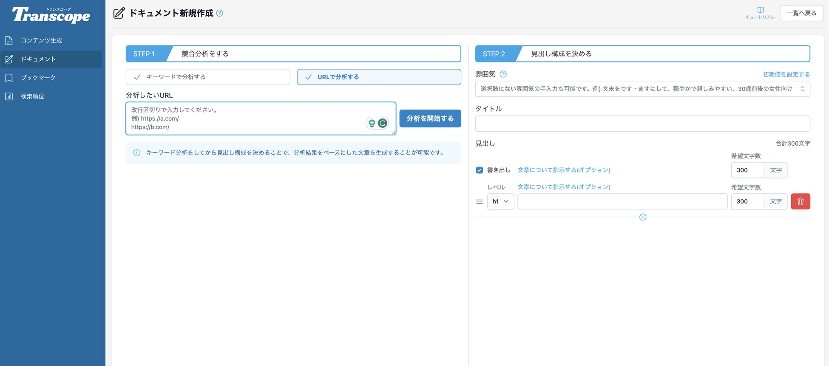Screen dimensions: 829x366
Task: Select キーワードで分析する option
Action: coord(208,77)
